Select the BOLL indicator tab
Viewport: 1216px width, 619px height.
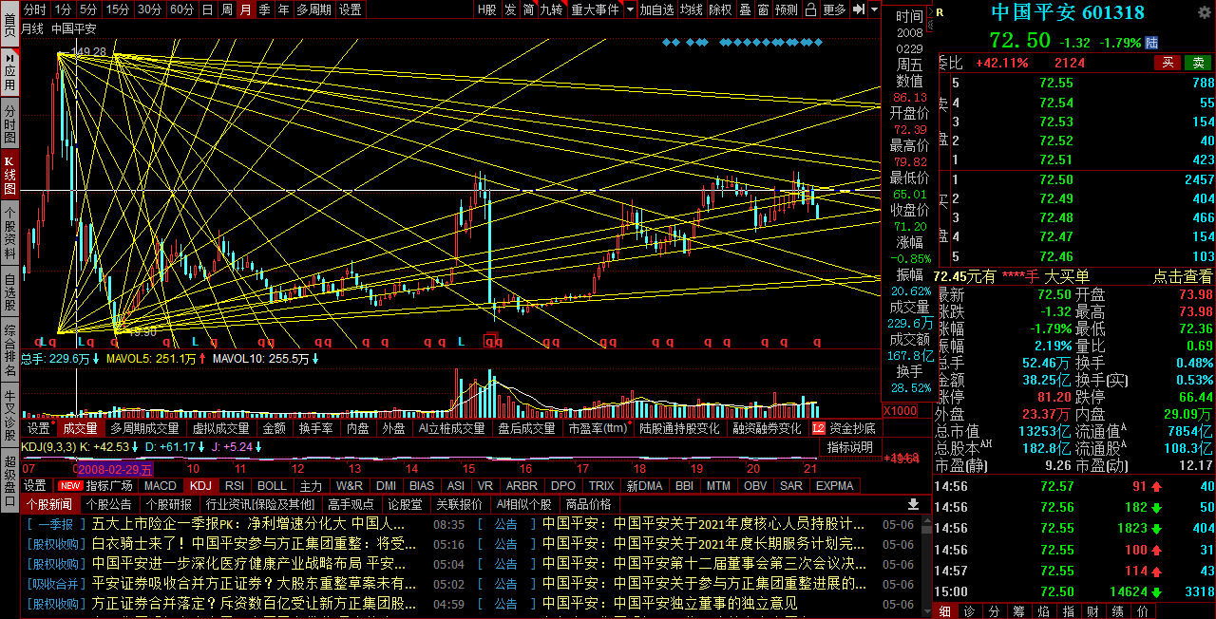point(272,485)
